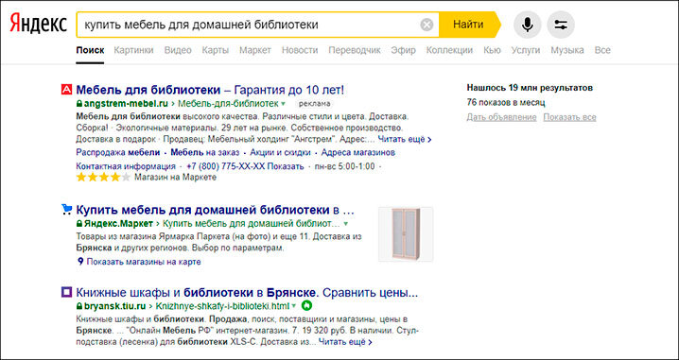This screenshot has width=679, height=360.
Task: Open the Контактная информация link
Action: click(x=126, y=166)
